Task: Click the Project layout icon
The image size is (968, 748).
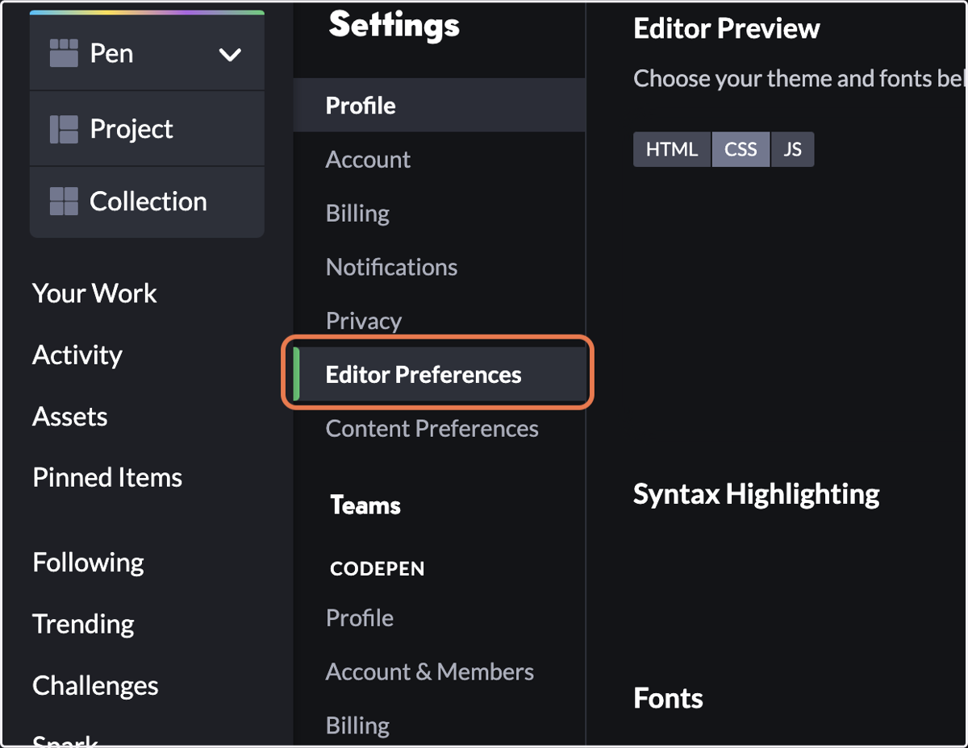Action: 64,129
